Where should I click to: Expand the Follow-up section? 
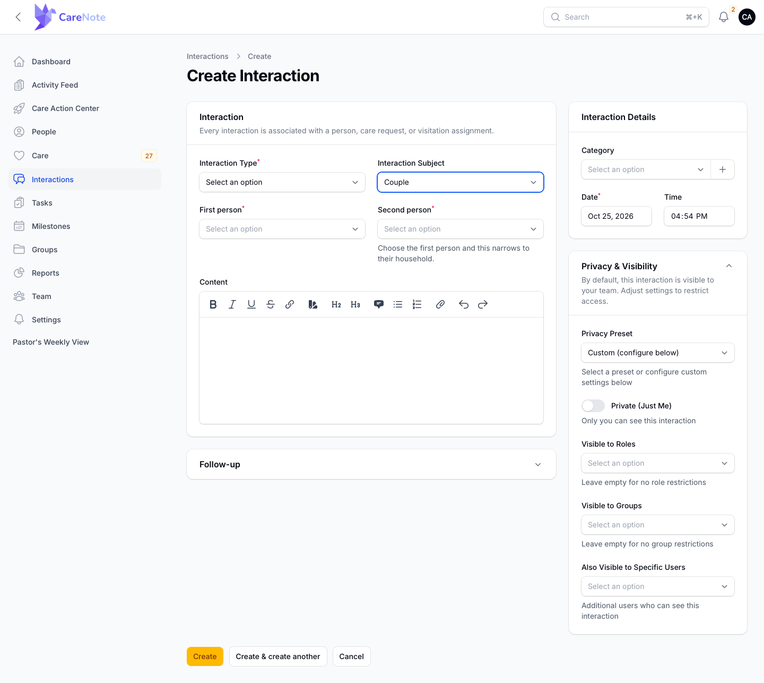[x=371, y=464]
